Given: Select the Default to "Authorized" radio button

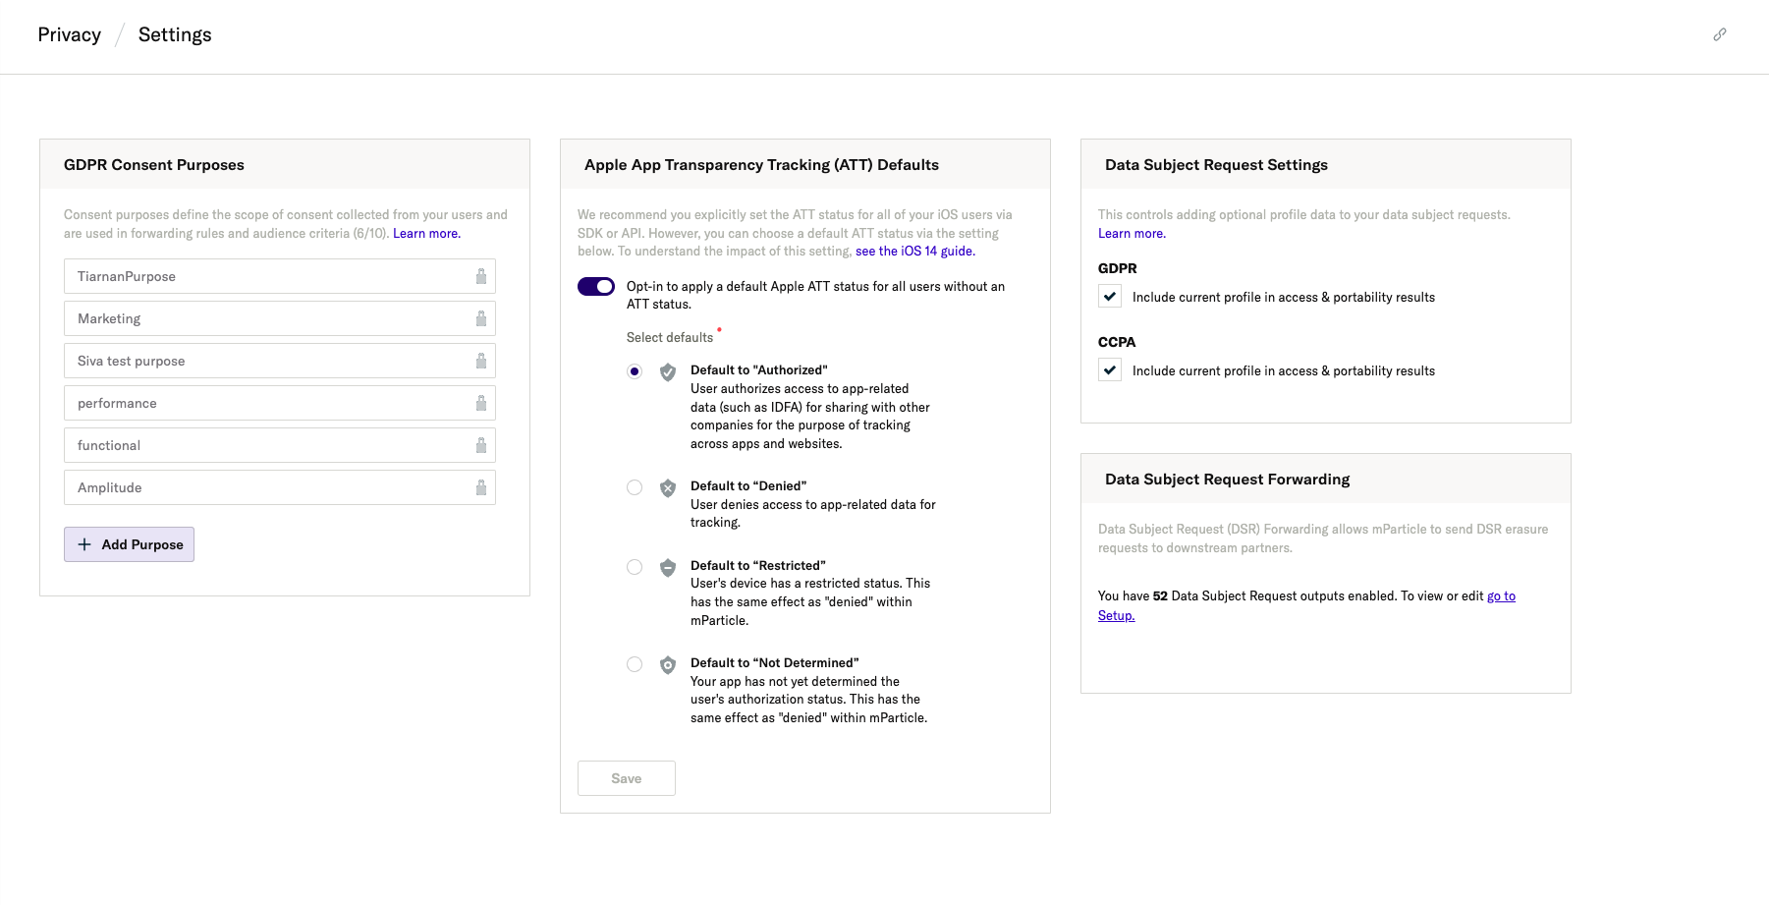Looking at the screenshot, I should [635, 371].
